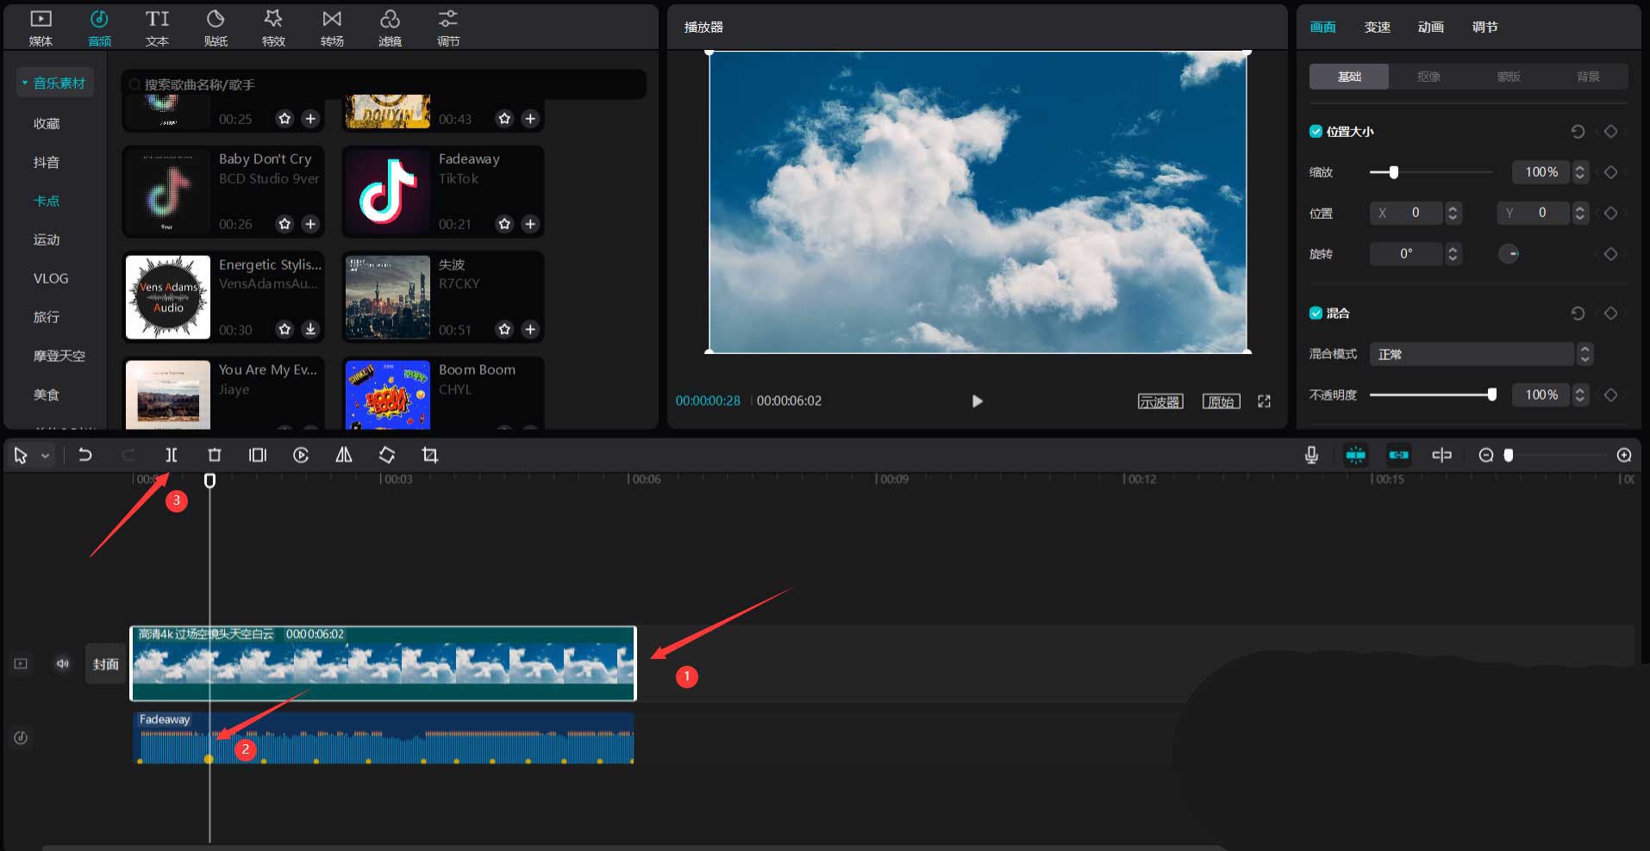The height and width of the screenshot is (851, 1650).
Task: Switch to the 变速 speed tab
Action: (x=1377, y=27)
